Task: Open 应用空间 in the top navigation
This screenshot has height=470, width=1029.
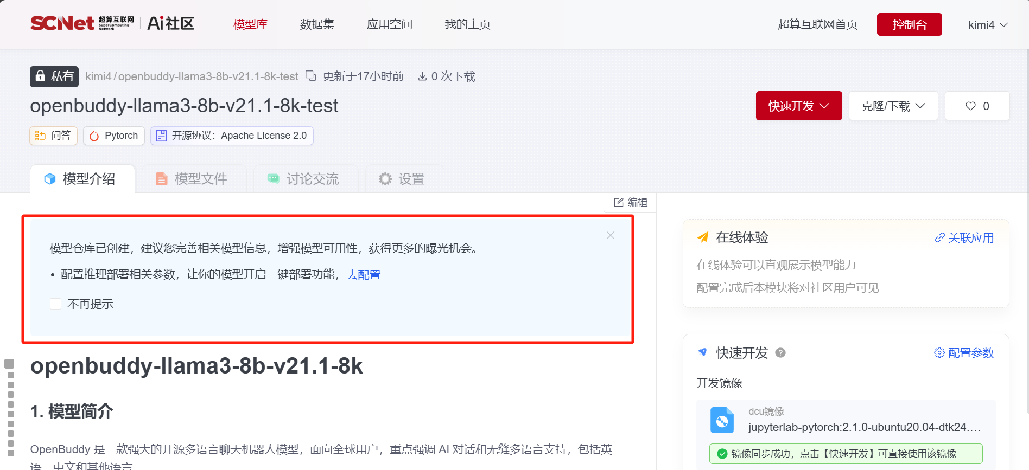Action: (389, 24)
